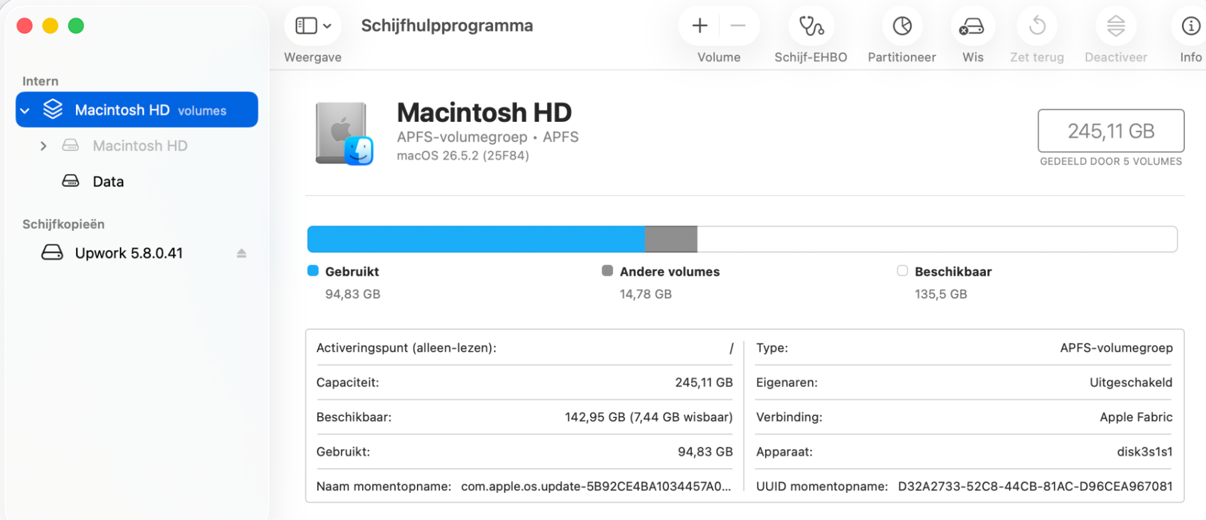Viewport: 1206px width, 520px height.
Task: Add a volume with the plus button
Action: pyautogui.click(x=700, y=26)
